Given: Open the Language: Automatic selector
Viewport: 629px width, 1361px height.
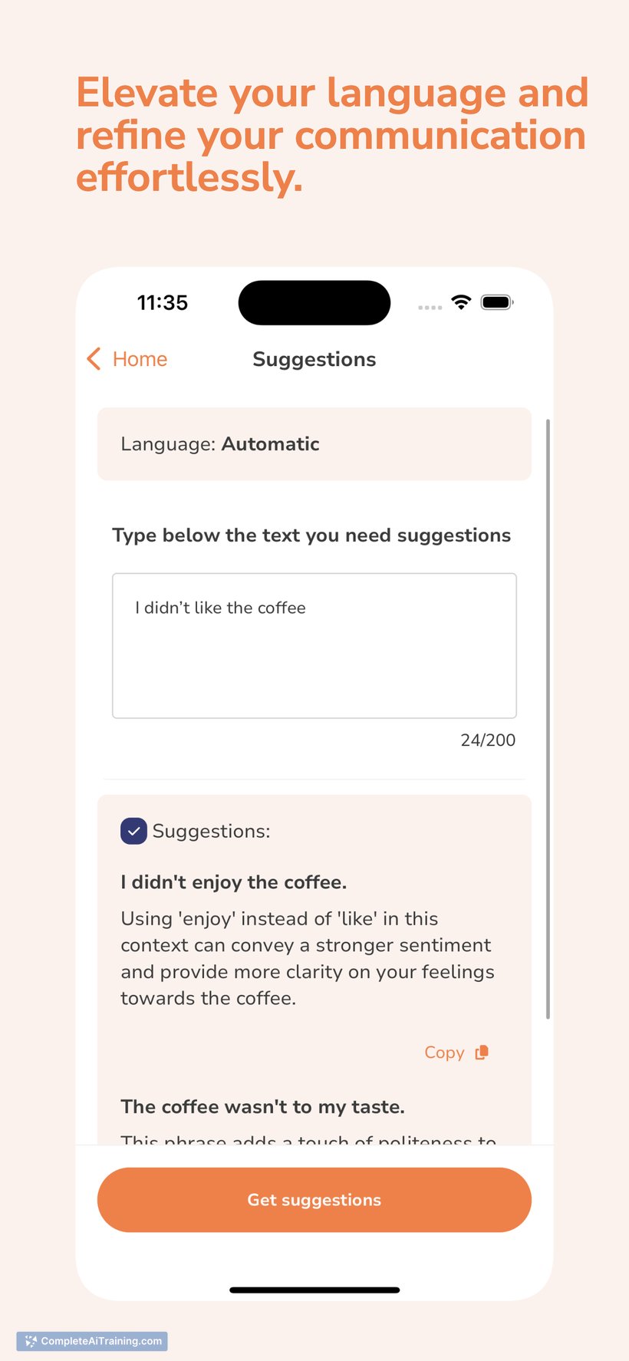Looking at the screenshot, I should coord(314,444).
